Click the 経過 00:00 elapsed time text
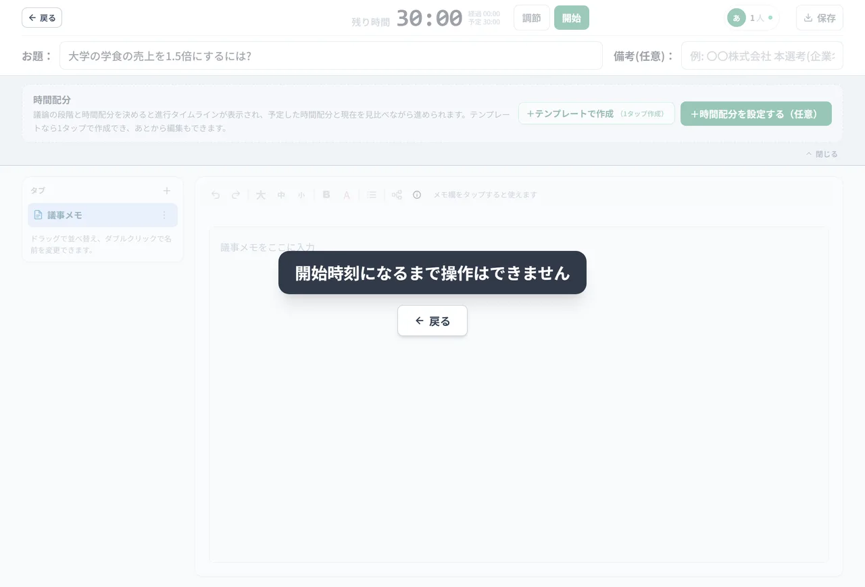Image resolution: width=865 pixels, height=587 pixels. click(x=484, y=14)
